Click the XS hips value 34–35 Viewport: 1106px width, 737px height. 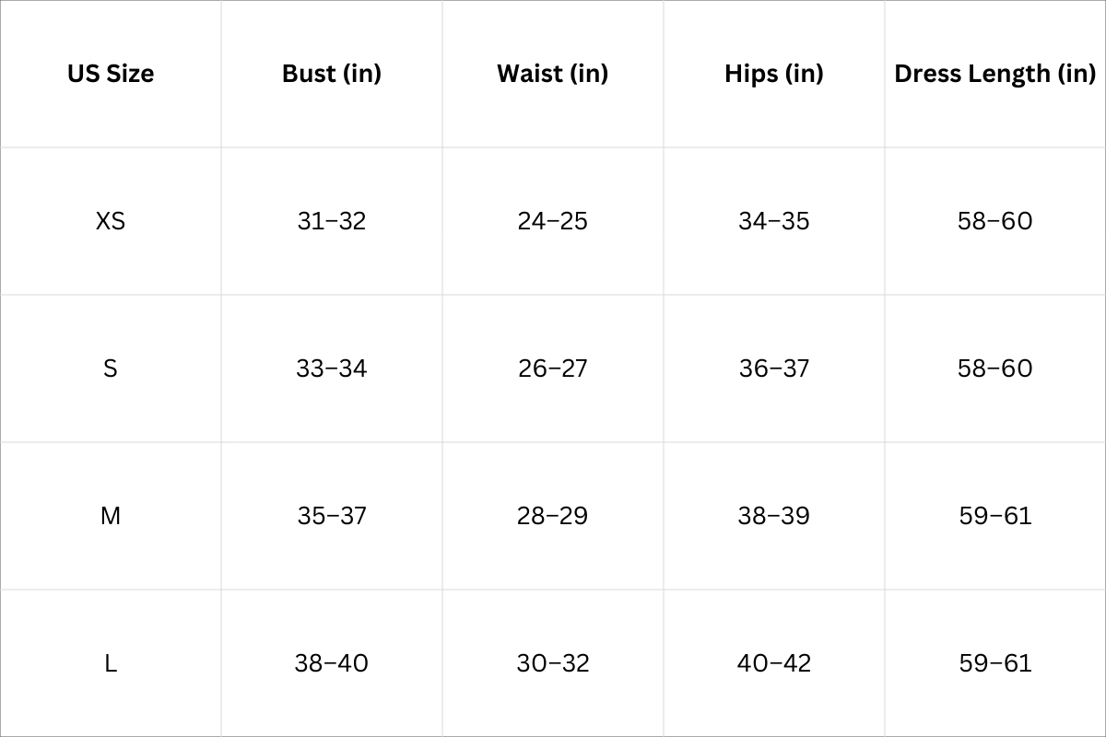774,221
